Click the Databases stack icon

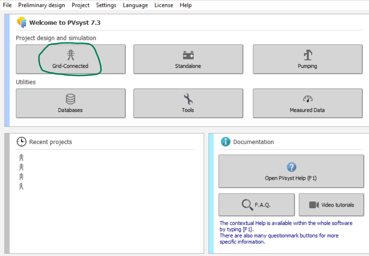click(x=71, y=99)
